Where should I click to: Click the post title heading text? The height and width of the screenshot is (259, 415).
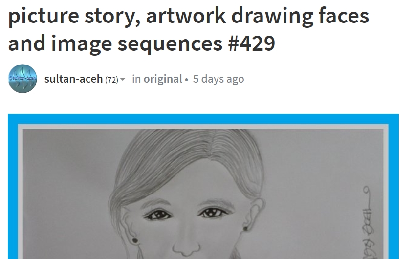[x=189, y=29]
